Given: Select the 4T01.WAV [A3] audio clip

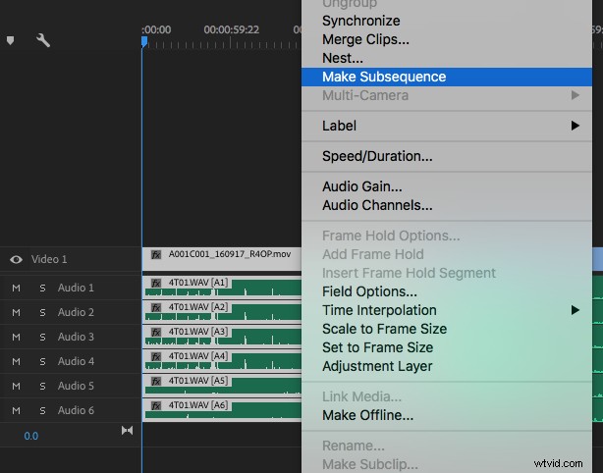Looking at the screenshot, I should click(222, 337).
